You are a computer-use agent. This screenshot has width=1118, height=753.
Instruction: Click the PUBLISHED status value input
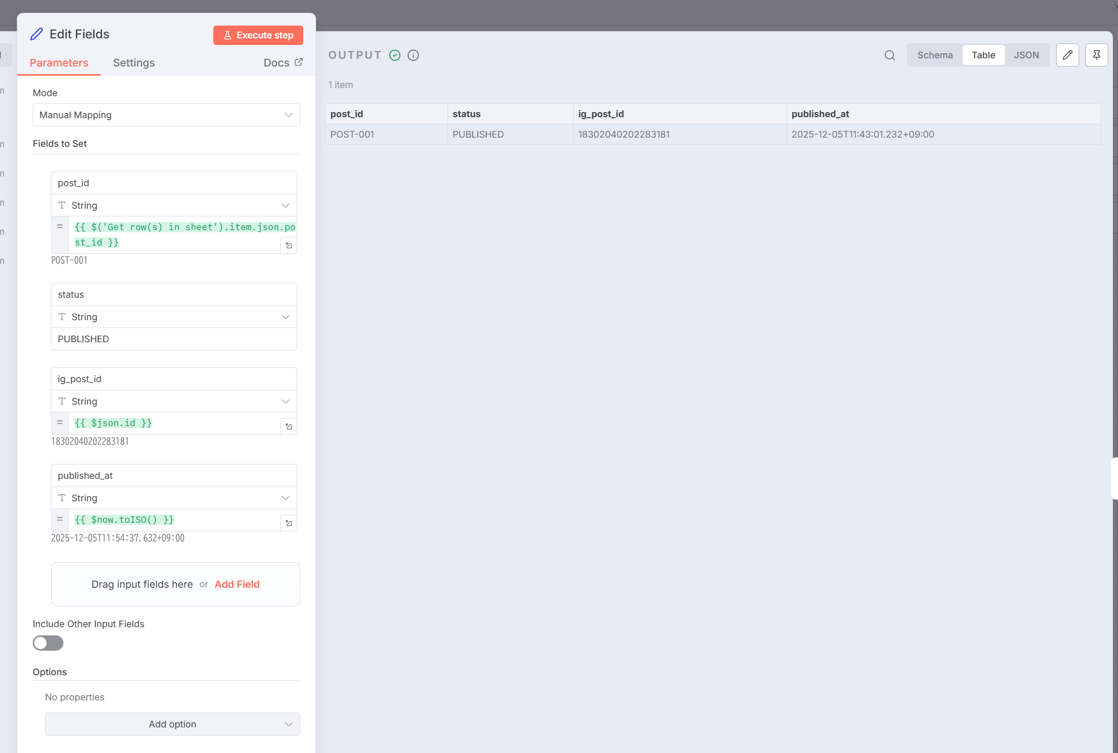pyautogui.click(x=174, y=339)
